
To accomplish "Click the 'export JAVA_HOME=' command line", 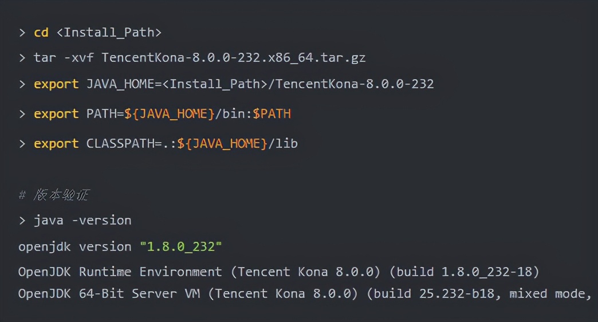I will (226, 84).
